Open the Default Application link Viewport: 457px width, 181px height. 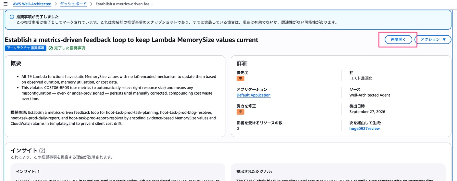pos(253,95)
